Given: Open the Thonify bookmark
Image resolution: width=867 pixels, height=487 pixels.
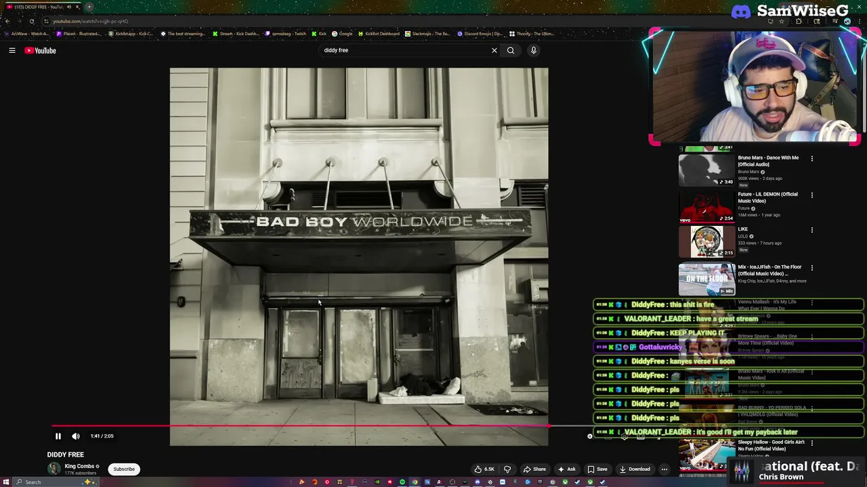Looking at the screenshot, I should [x=532, y=34].
